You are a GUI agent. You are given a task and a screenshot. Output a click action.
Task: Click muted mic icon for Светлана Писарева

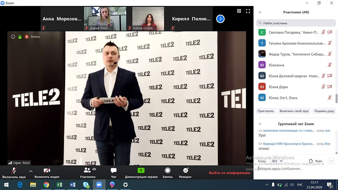tap(323, 32)
